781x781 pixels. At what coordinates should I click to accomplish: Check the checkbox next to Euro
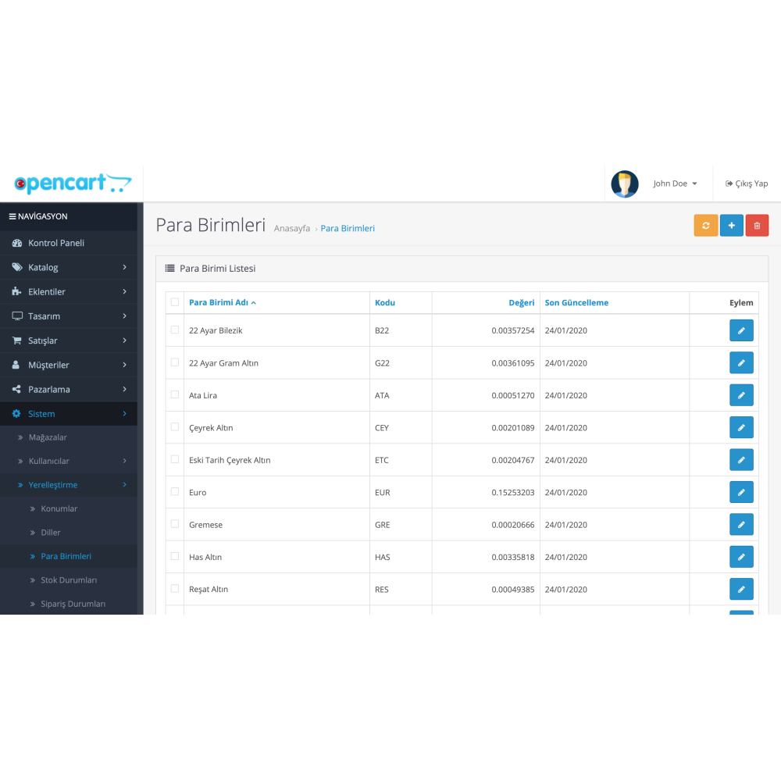pyautogui.click(x=174, y=491)
